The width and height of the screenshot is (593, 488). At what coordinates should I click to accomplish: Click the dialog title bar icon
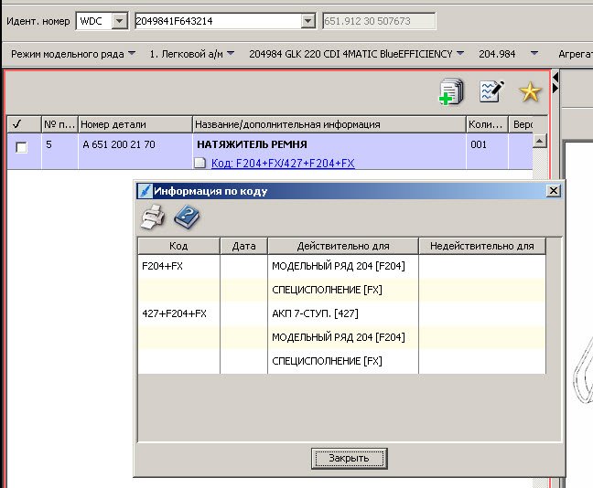(x=144, y=191)
